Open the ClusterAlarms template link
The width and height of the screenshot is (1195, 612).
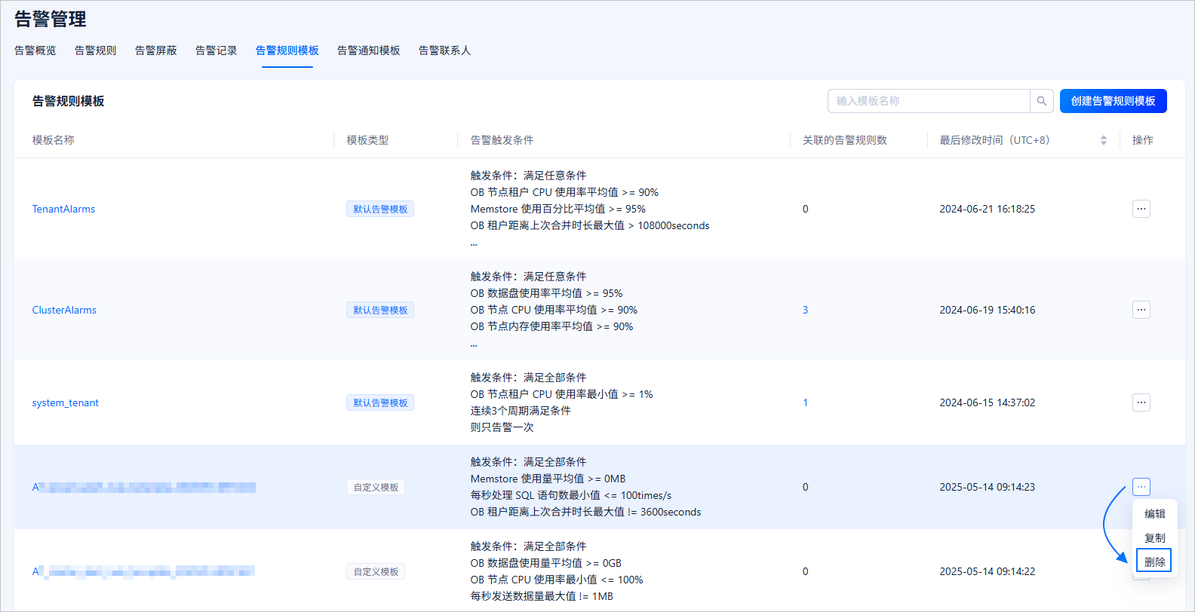point(64,310)
